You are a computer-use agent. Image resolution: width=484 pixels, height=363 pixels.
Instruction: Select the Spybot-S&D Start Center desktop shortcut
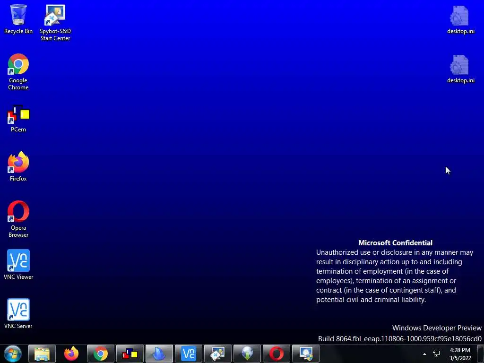coord(55,23)
